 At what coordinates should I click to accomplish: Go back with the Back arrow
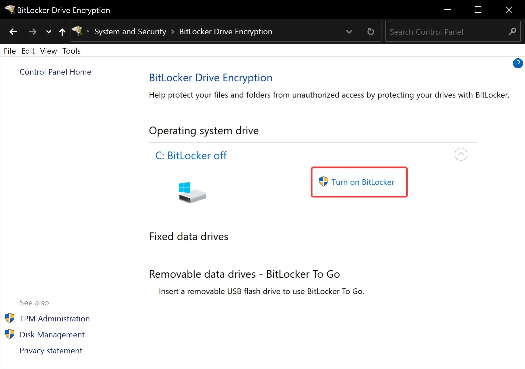tap(13, 32)
